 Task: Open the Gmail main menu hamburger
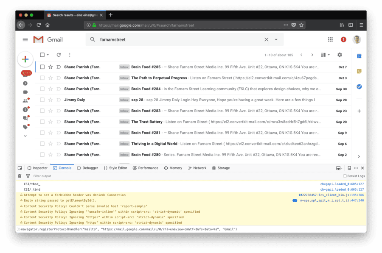point(25,39)
